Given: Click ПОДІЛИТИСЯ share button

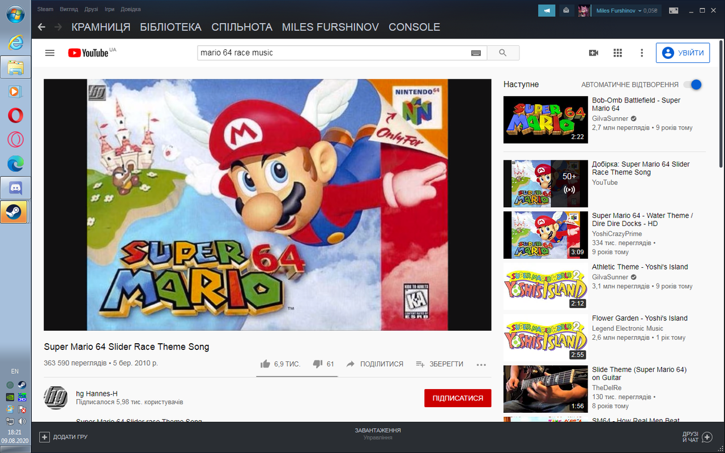Looking at the screenshot, I should point(375,364).
